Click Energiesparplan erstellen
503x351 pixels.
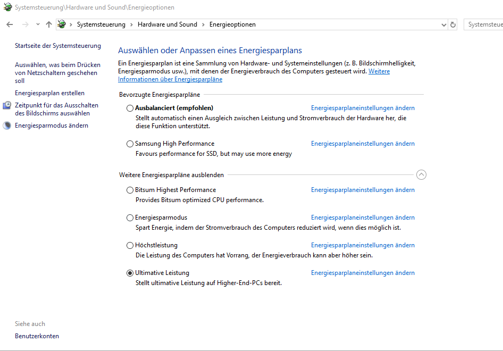50,93
